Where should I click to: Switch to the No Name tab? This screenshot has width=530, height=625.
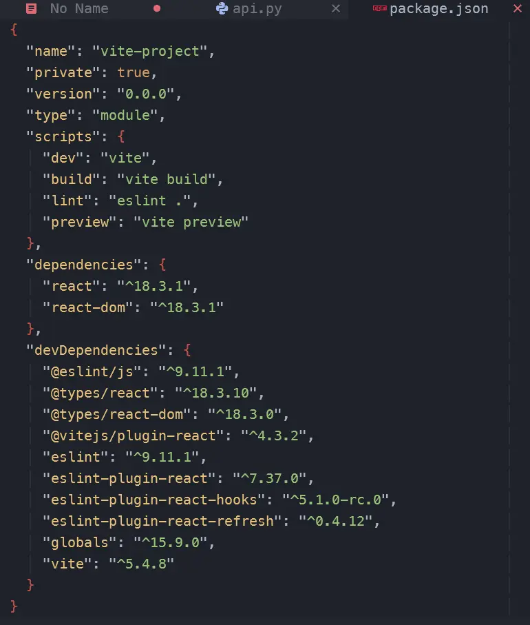click(79, 9)
